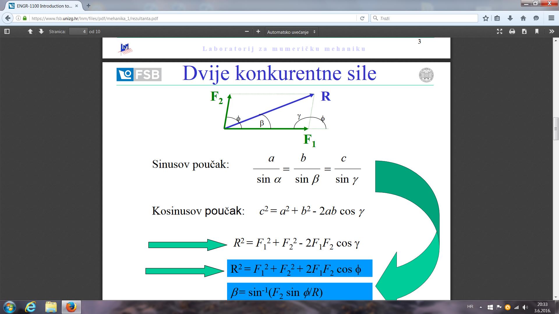Image resolution: width=559 pixels, height=314 pixels.
Task: Toggle the PDF sidebar panel
Action: [x=7, y=31]
